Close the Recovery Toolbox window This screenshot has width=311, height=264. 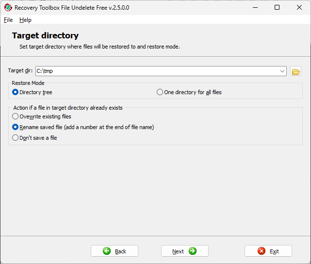click(x=299, y=8)
